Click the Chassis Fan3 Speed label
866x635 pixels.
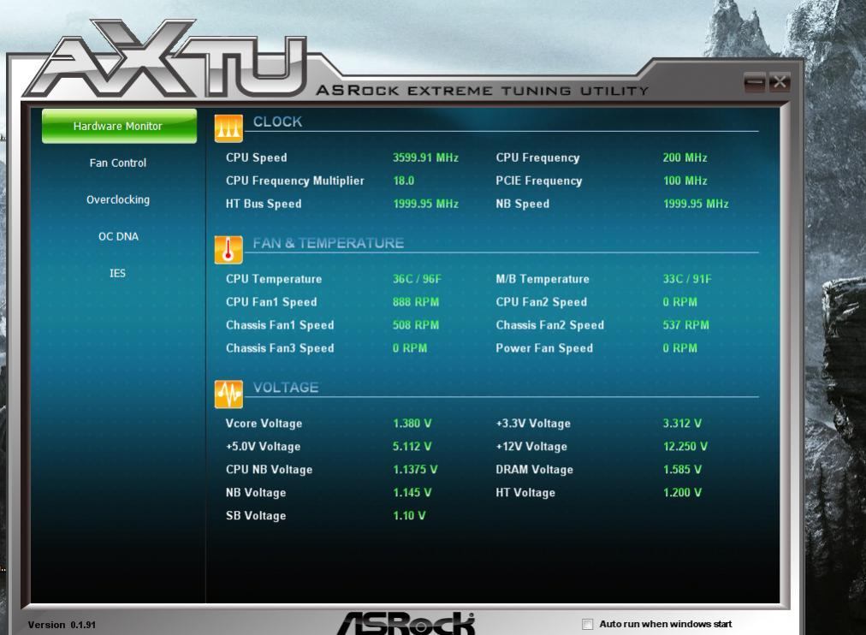(280, 348)
